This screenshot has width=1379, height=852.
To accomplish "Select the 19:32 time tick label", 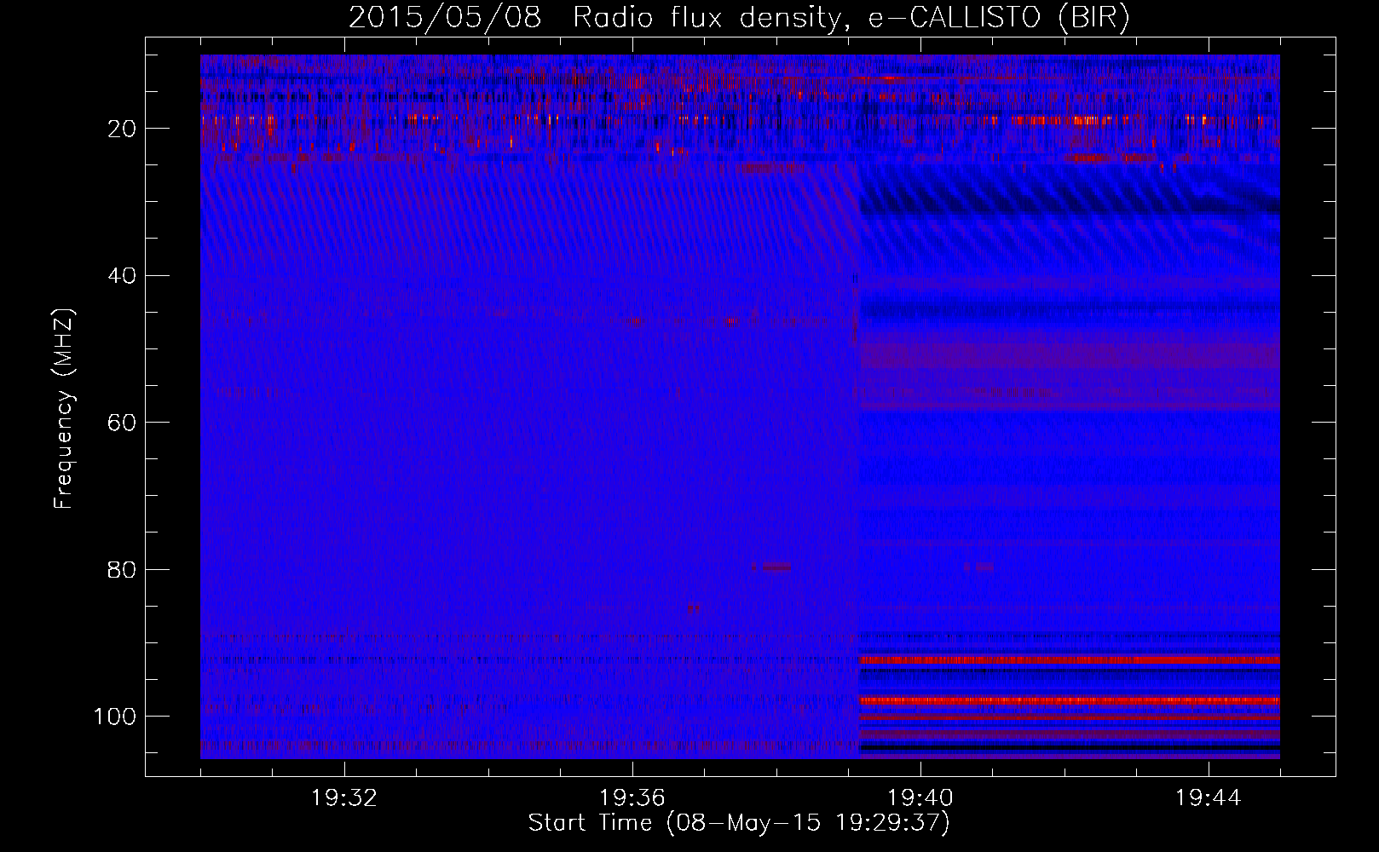I will 344,798.
